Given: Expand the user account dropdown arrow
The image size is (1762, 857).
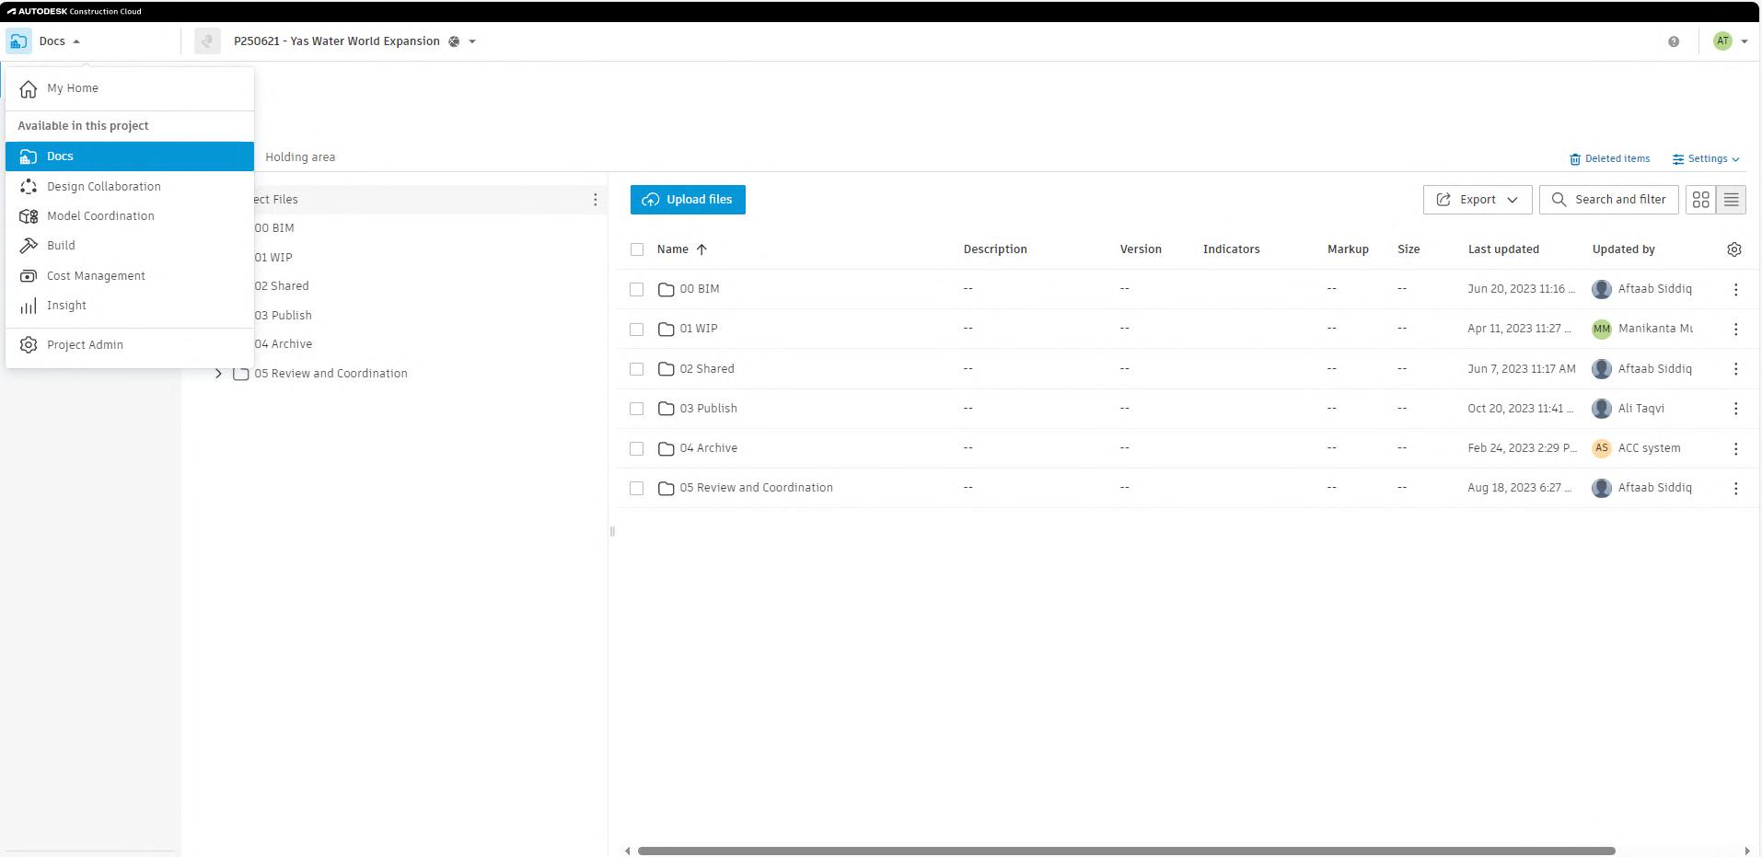Looking at the screenshot, I should click(1745, 41).
